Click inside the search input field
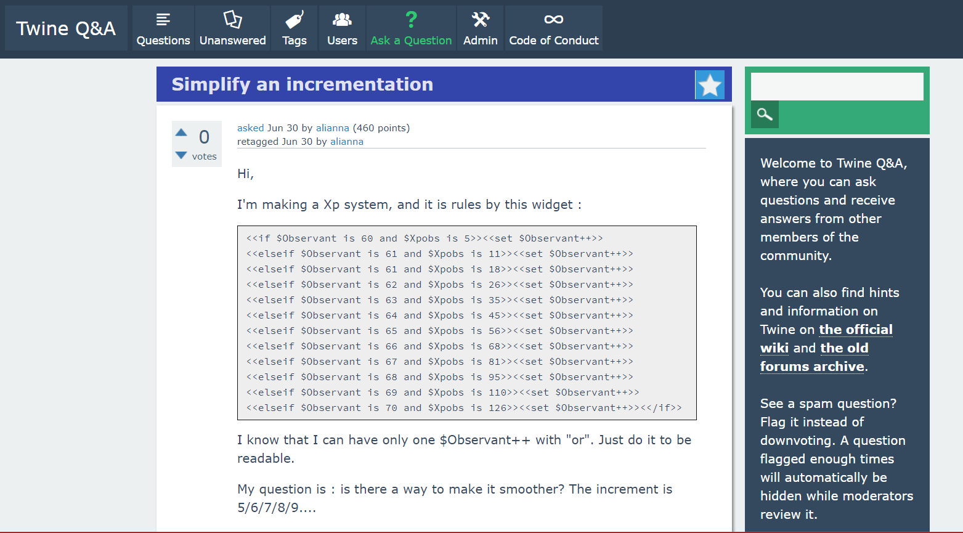Screen dimensions: 963x533 click(837, 86)
